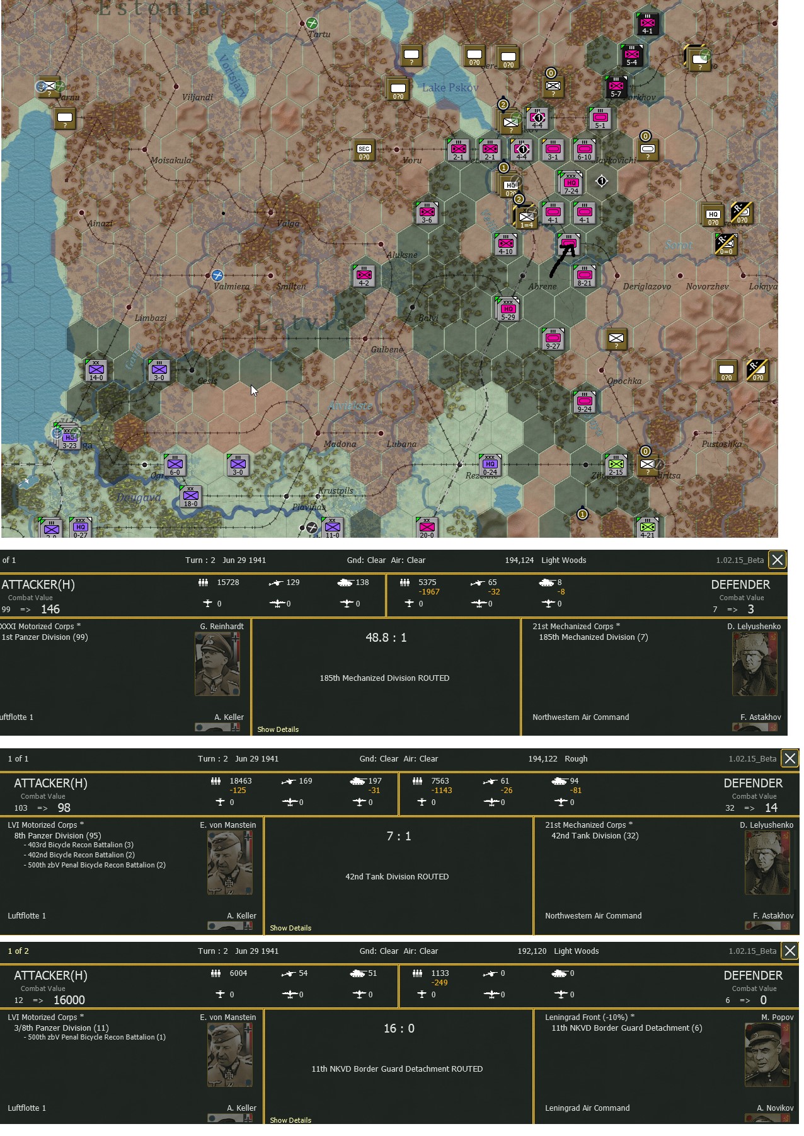Click the Leningrad Air Command label
804x1136 pixels.
pyautogui.click(x=587, y=1108)
